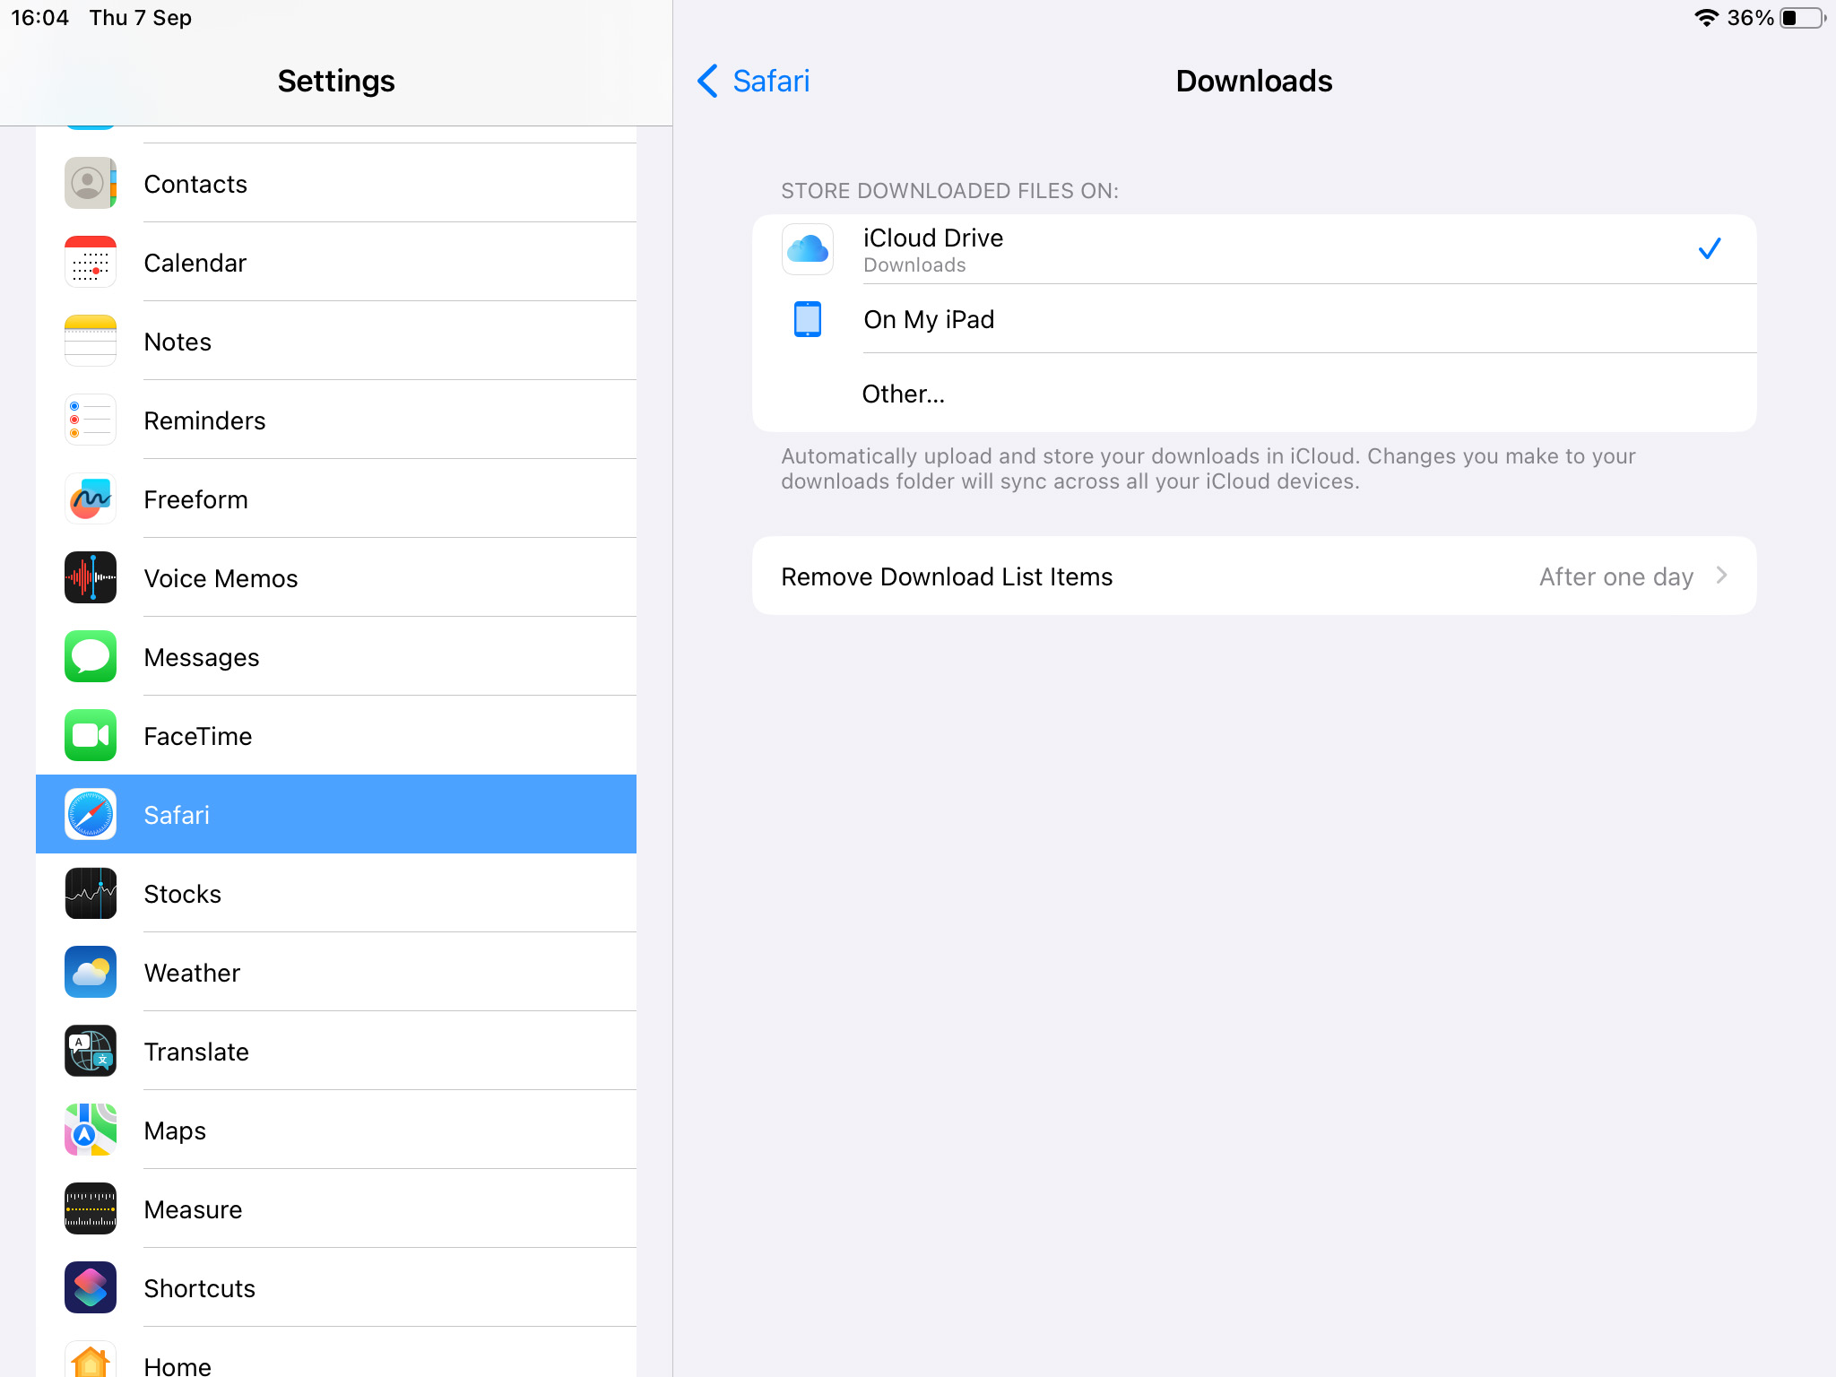The image size is (1836, 1377).
Task: Open Contacts settings
Action: pos(336,183)
